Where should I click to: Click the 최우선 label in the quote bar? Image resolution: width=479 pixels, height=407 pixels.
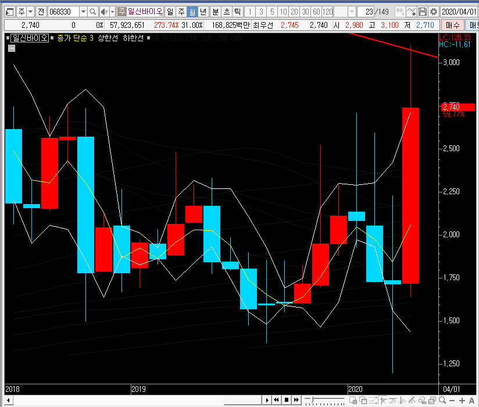tap(263, 25)
